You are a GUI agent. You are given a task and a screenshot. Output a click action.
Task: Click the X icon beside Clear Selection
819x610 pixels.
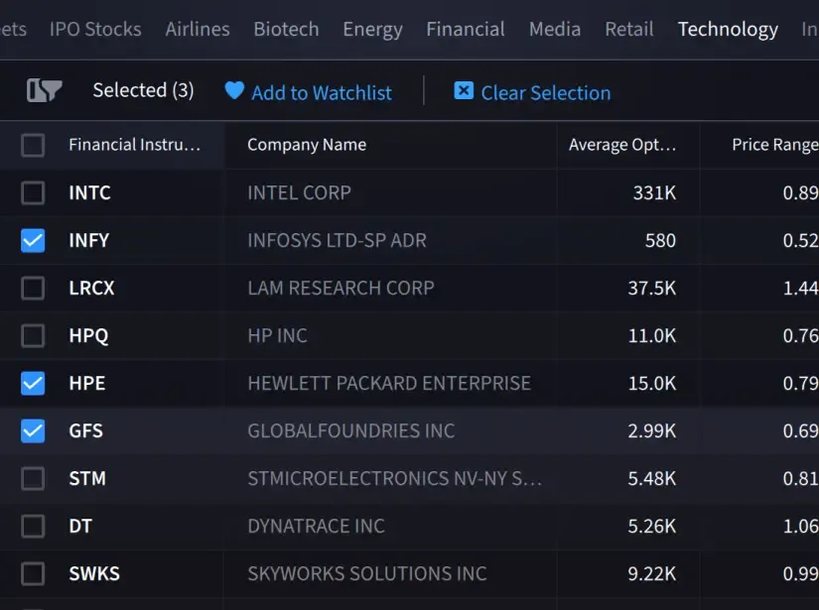[463, 91]
